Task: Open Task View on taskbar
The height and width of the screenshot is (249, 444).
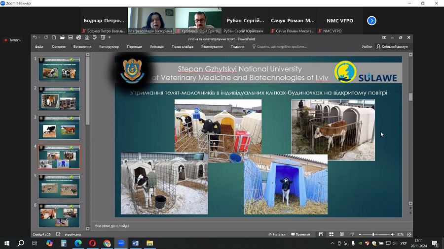Action: (35, 243)
